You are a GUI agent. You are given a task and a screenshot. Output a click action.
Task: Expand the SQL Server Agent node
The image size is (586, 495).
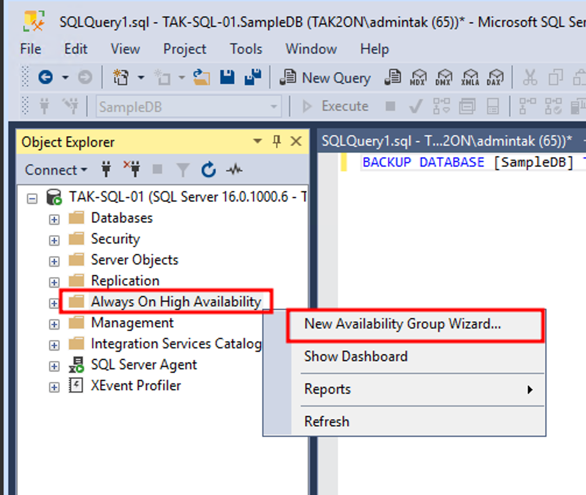coord(54,366)
